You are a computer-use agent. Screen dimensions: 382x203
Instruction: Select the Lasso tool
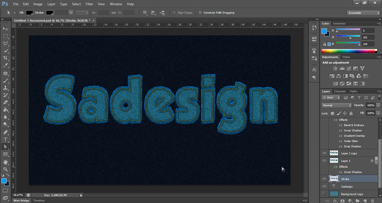click(x=5, y=44)
